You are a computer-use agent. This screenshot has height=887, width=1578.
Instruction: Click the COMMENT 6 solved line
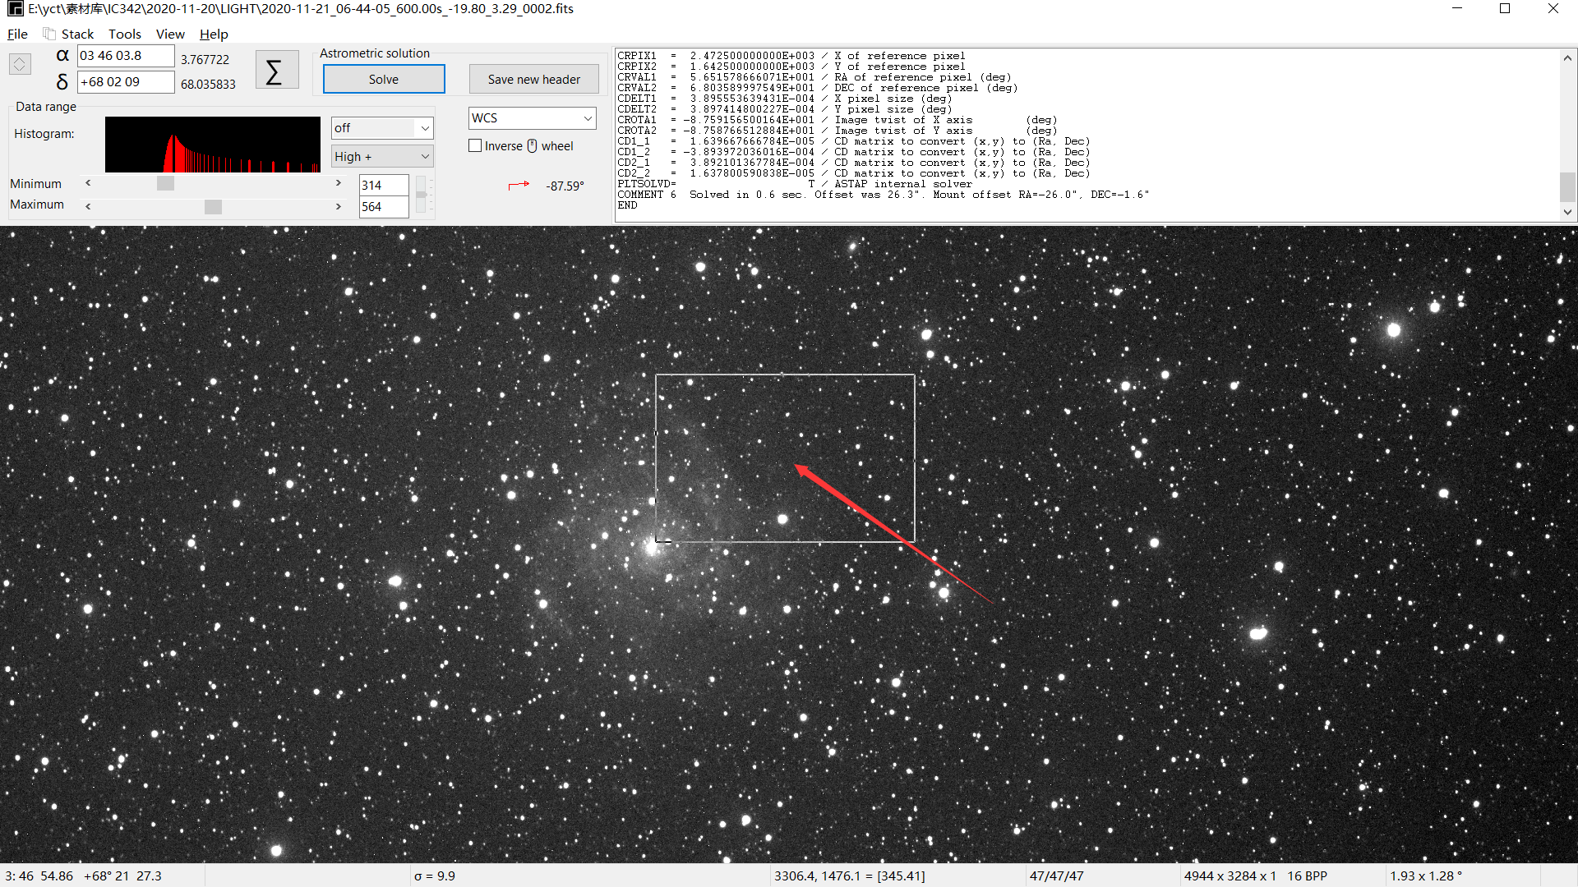click(x=884, y=195)
